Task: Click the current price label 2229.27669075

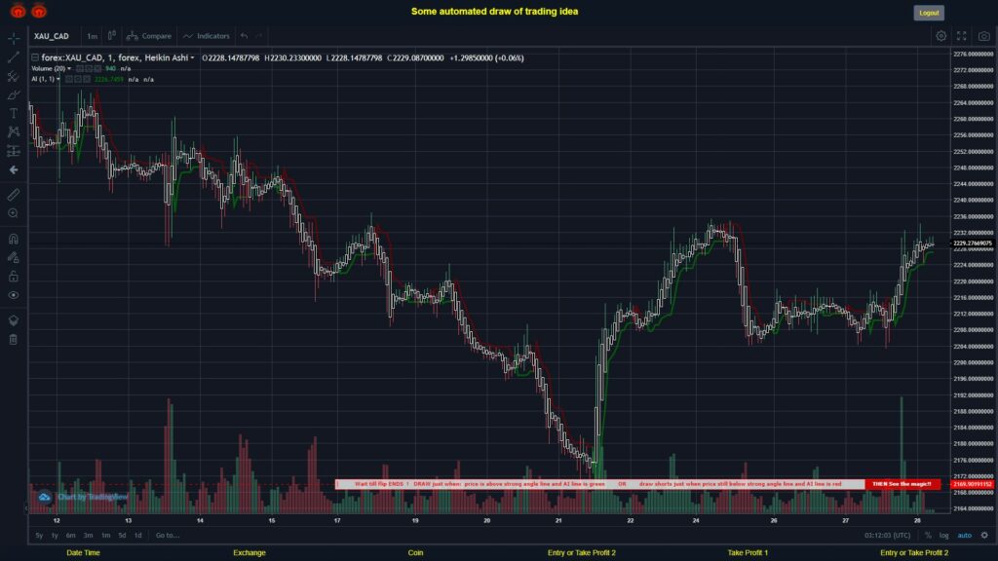Action: pos(972,243)
